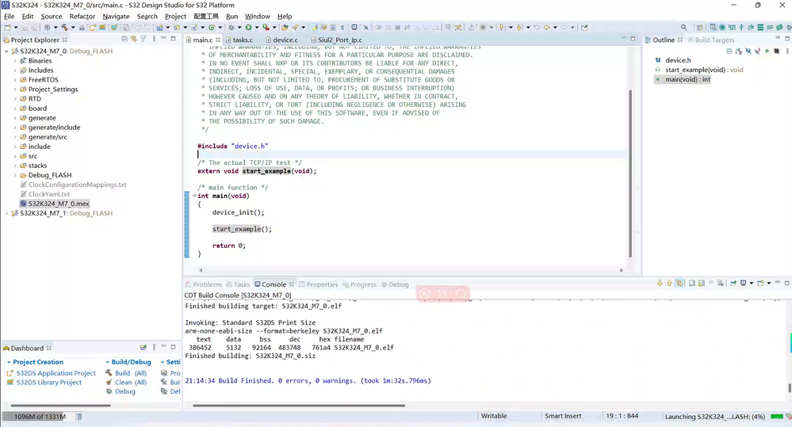Screen dimensions: 792x427
Task: Click Build (All) in Dashboard
Action: tap(131, 373)
